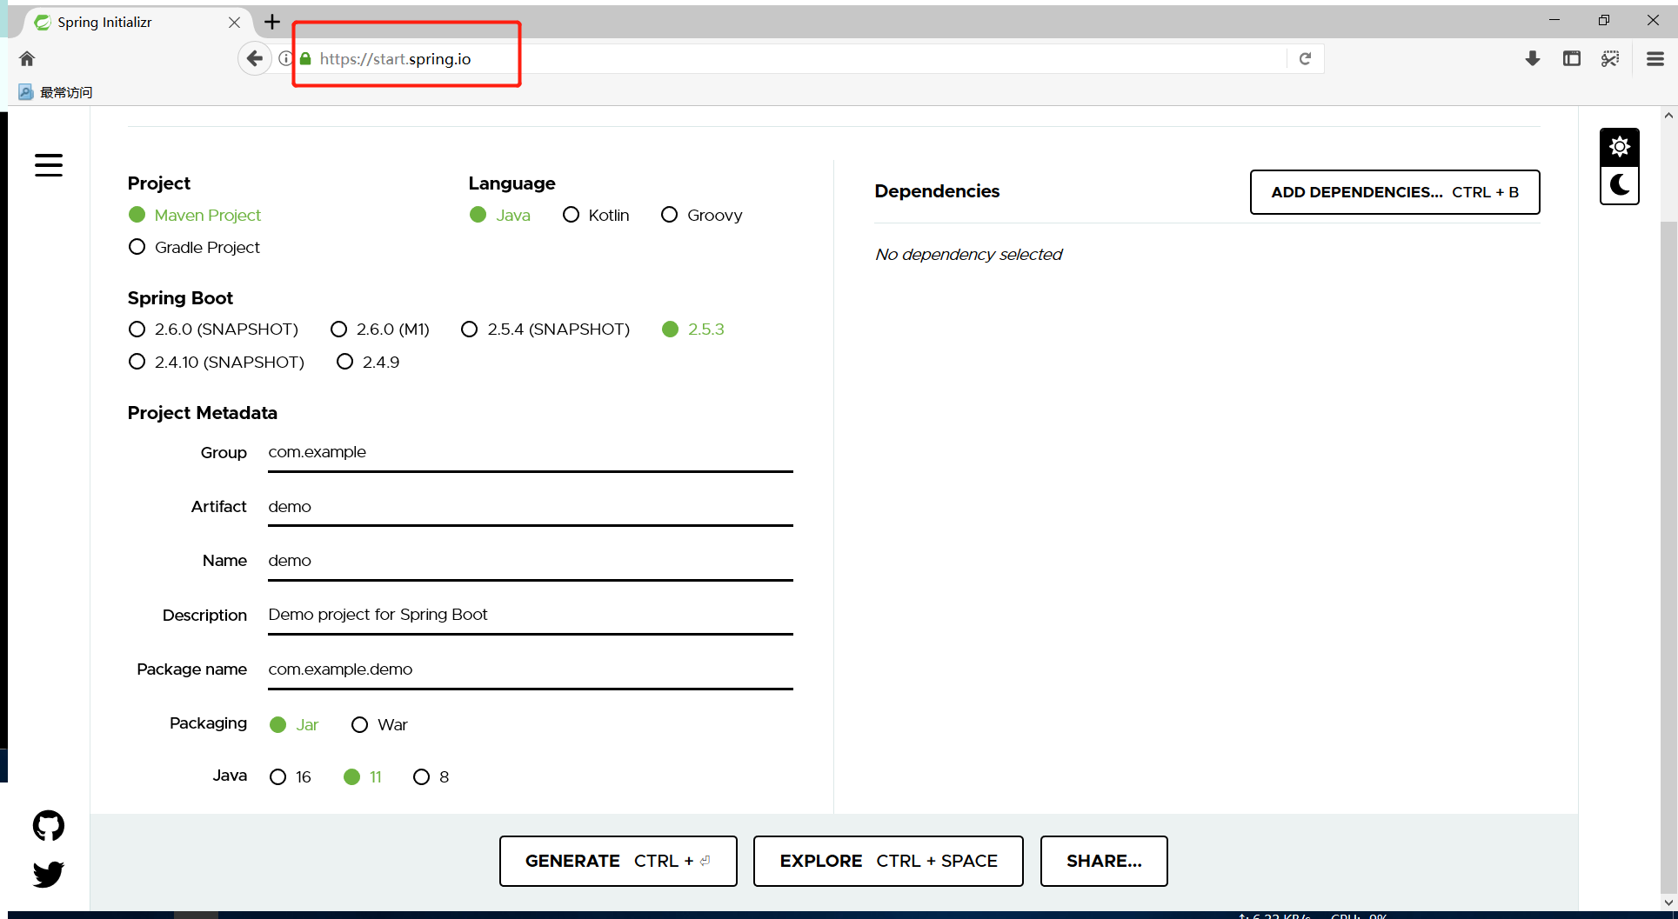Choose Groovy as the language
The height and width of the screenshot is (919, 1678).
(701, 215)
